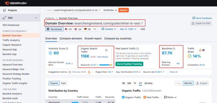This screenshot has height=103, width=217.
Task: Open more countries with the ellipsis button
Action: coord(95,29)
